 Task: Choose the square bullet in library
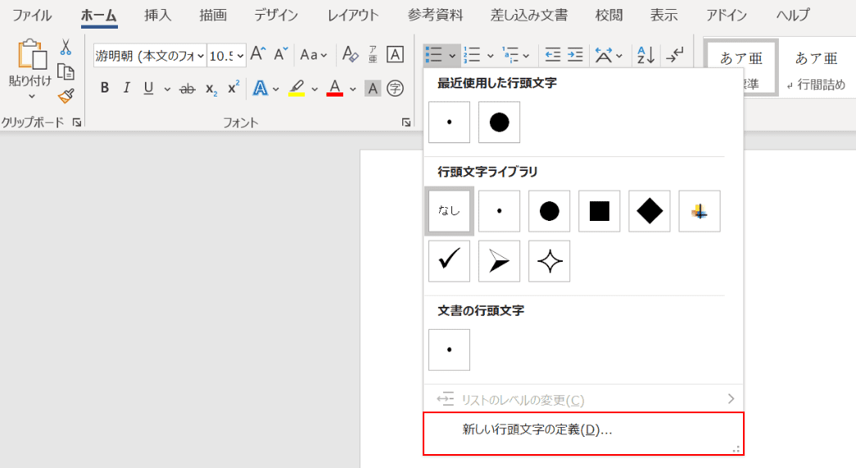[600, 211]
